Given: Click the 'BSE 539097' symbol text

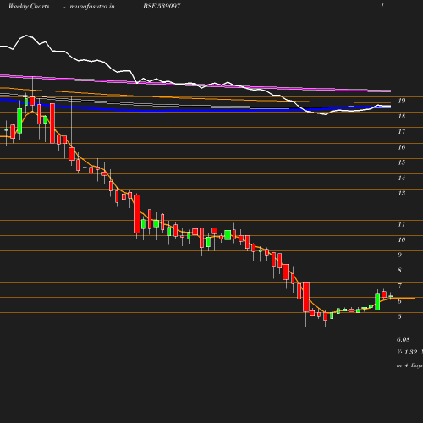Looking at the screenshot, I should [162, 6].
